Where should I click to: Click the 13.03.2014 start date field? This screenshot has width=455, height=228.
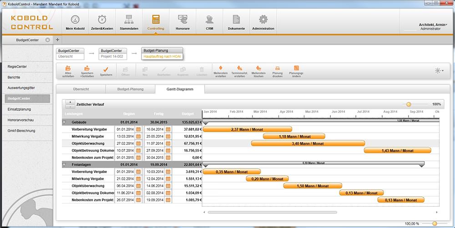coord(126,136)
